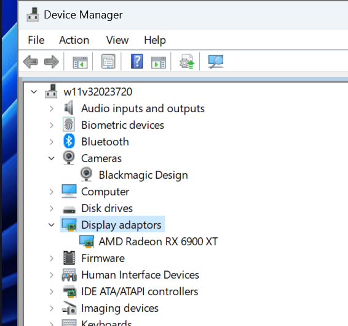Open the View menu
Image resolution: width=348 pixels, height=326 pixels.
[x=117, y=40]
